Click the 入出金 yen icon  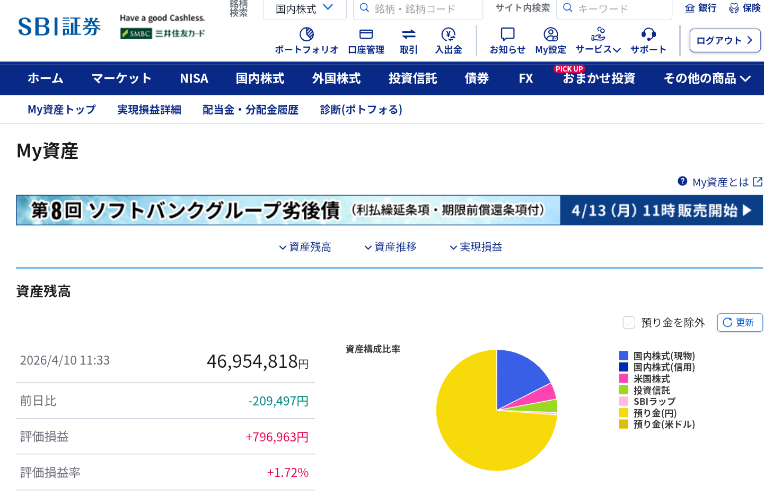point(449,34)
